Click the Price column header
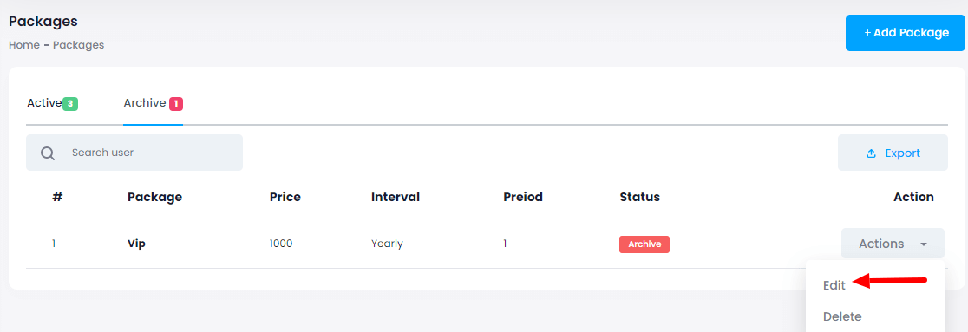 285,198
